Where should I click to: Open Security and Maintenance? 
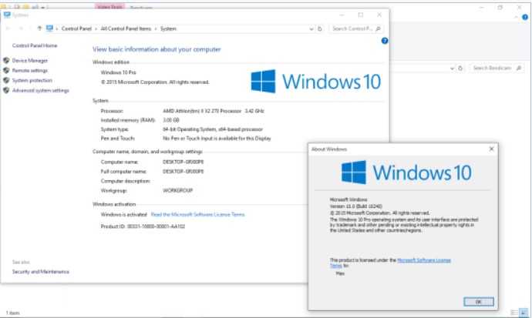[40, 271]
